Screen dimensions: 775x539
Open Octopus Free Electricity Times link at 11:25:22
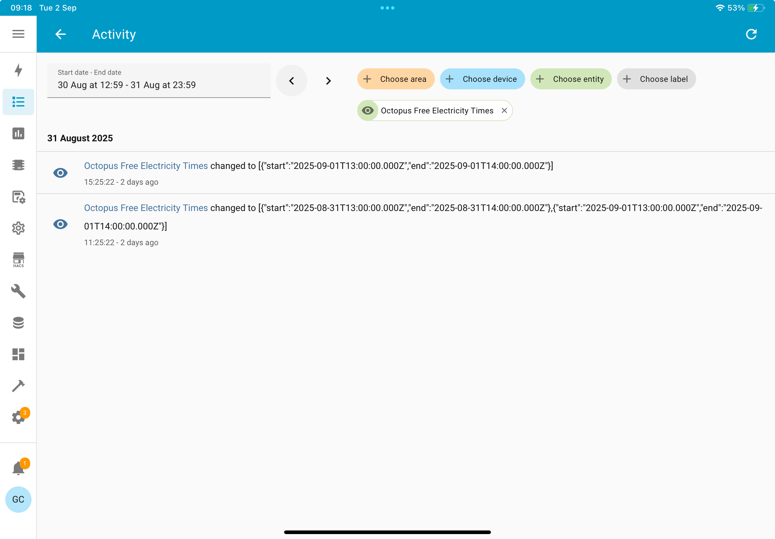pyautogui.click(x=146, y=208)
